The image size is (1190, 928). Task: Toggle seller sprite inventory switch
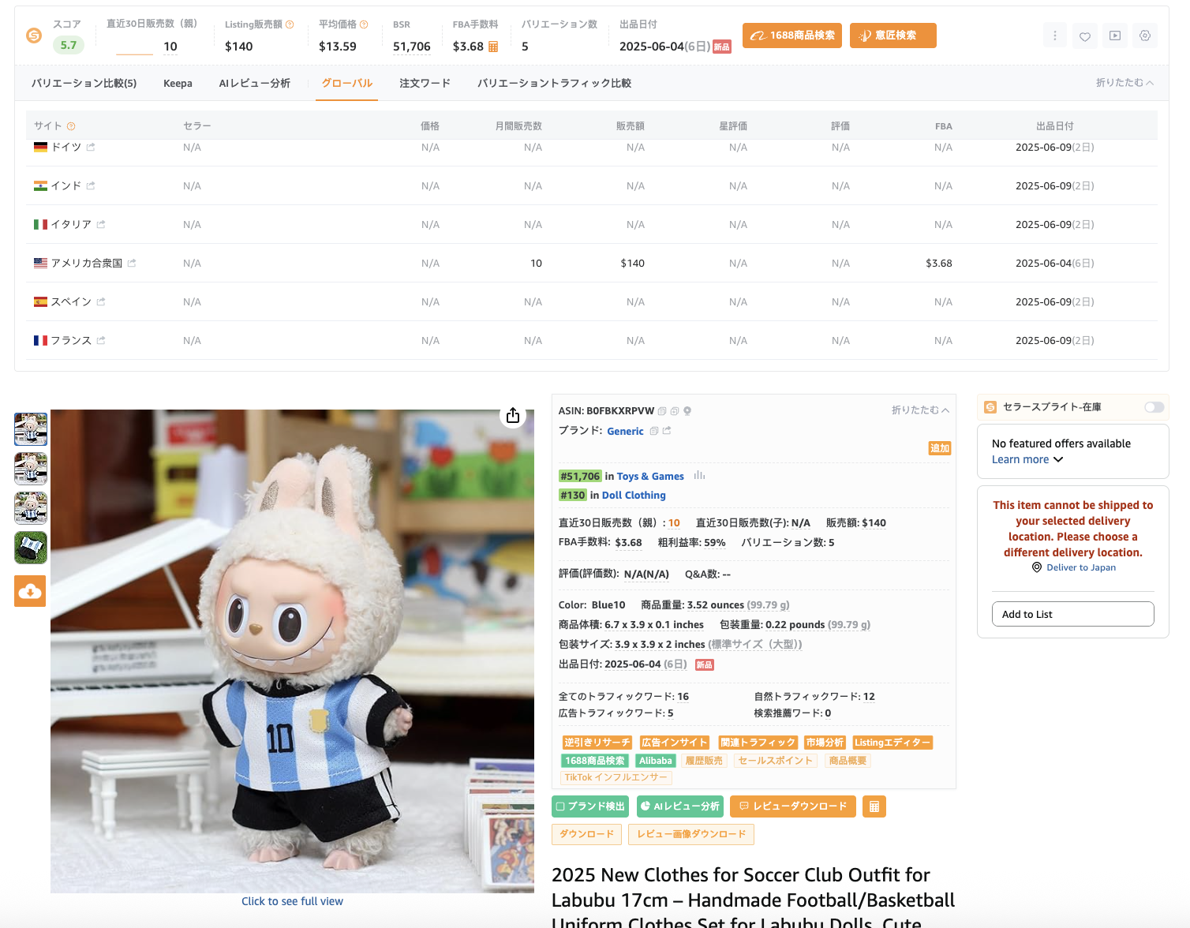1154,407
